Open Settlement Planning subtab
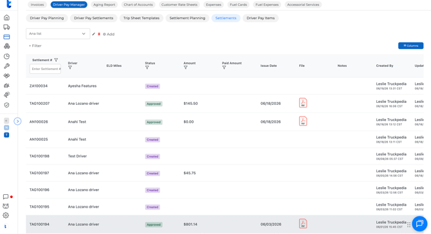The image size is (431, 234). [187, 18]
